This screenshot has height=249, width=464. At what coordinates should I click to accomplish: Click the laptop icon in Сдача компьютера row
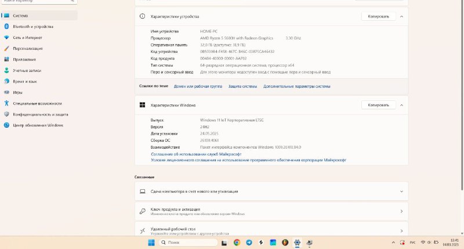point(142,192)
